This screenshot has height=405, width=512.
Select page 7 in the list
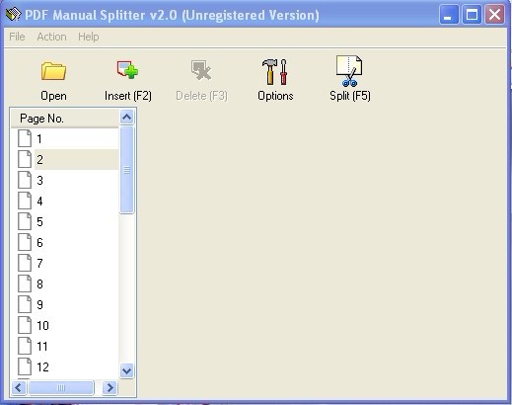(67, 263)
